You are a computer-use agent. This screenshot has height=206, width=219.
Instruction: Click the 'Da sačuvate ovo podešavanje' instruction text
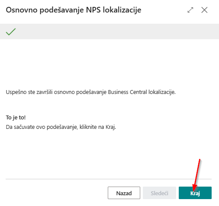(x=61, y=127)
